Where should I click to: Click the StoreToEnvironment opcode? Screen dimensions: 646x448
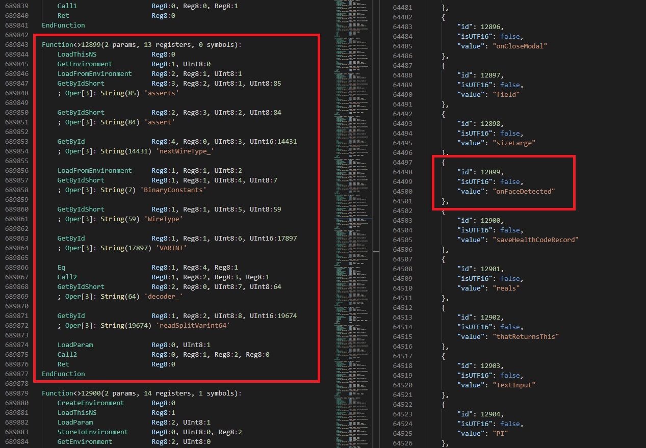93,432
